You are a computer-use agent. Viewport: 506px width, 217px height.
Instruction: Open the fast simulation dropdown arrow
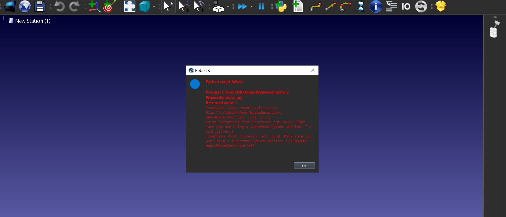pyautogui.click(x=252, y=6)
